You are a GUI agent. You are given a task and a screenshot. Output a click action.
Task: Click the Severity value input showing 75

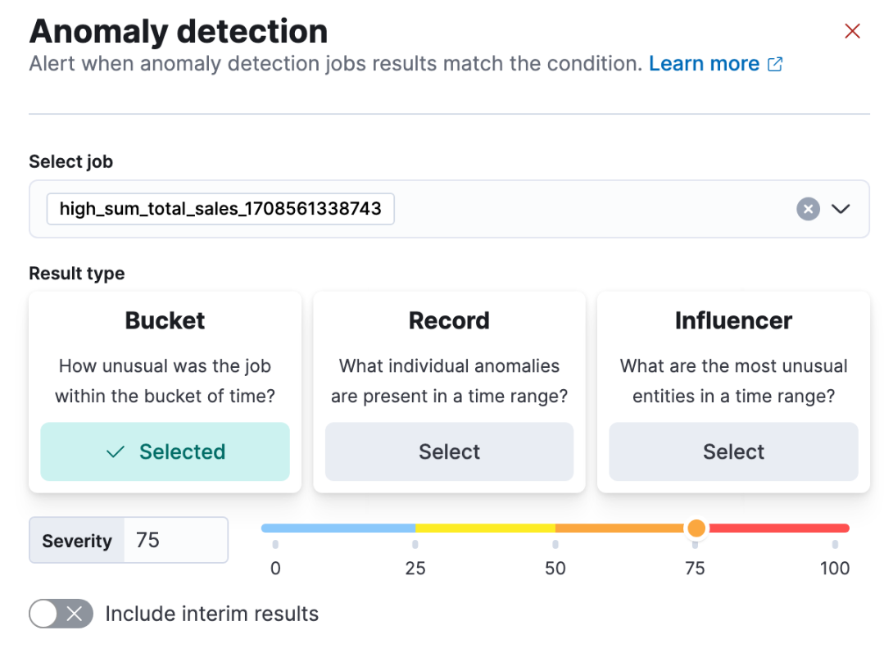coord(176,540)
